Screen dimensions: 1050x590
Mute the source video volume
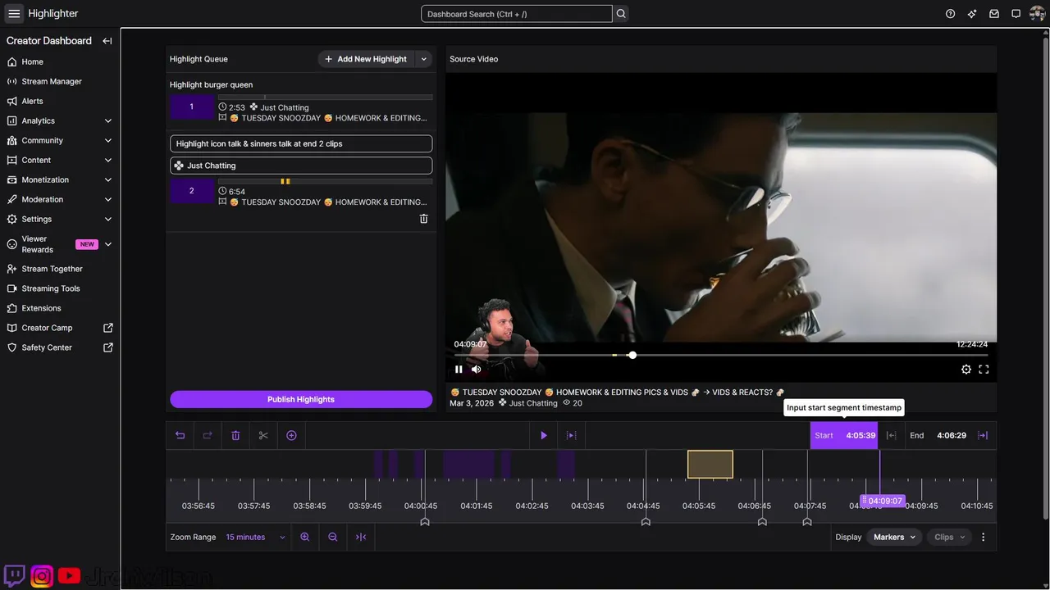477,370
